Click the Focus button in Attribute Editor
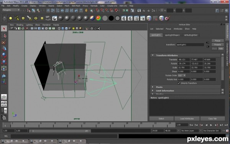The height and width of the screenshot is (144, 230). tap(217, 41)
